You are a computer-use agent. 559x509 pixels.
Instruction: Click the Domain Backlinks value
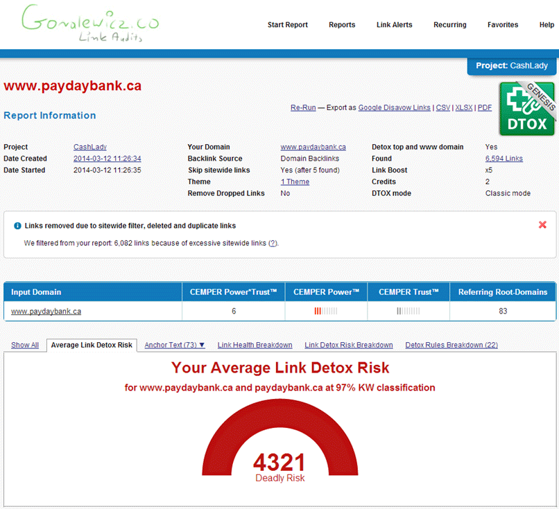point(310,159)
